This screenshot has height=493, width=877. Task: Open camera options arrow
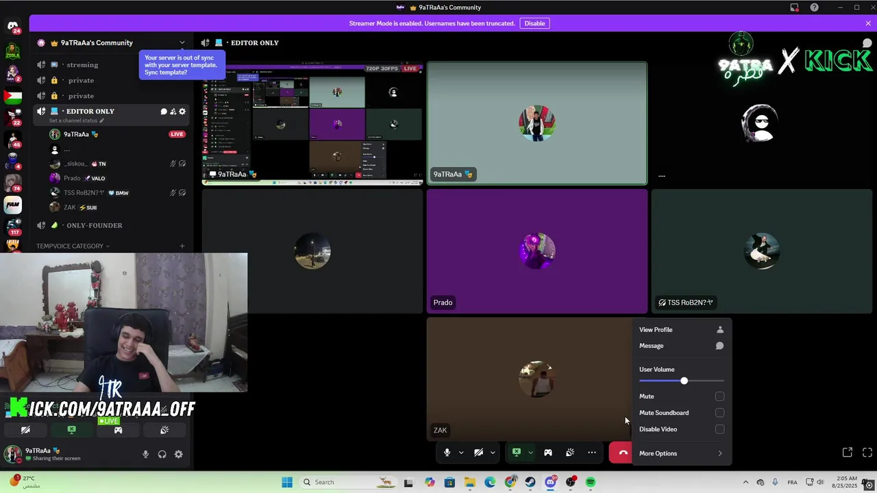[x=493, y=453]
